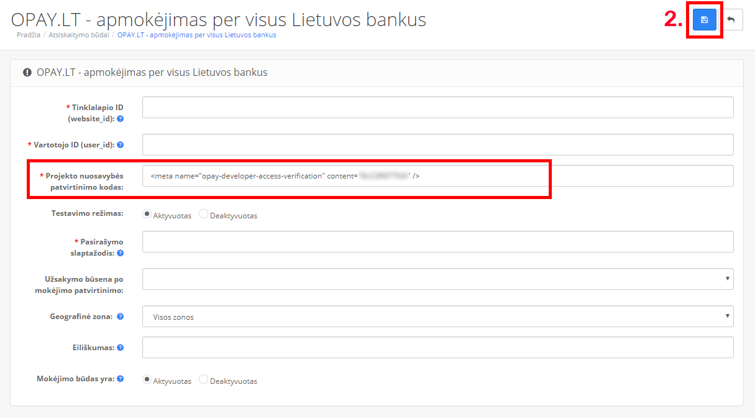Focus the Tinklalapio ID input field
The image size is (755, 418).
click(x=438, y=107)
